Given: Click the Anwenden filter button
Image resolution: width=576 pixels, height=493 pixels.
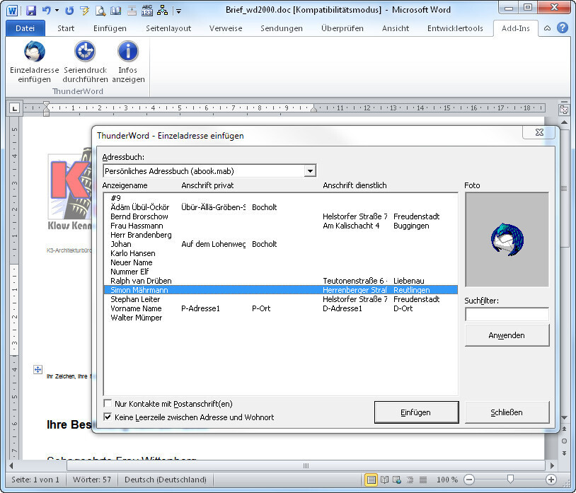Looking at the screenshot, I should 507,335.
